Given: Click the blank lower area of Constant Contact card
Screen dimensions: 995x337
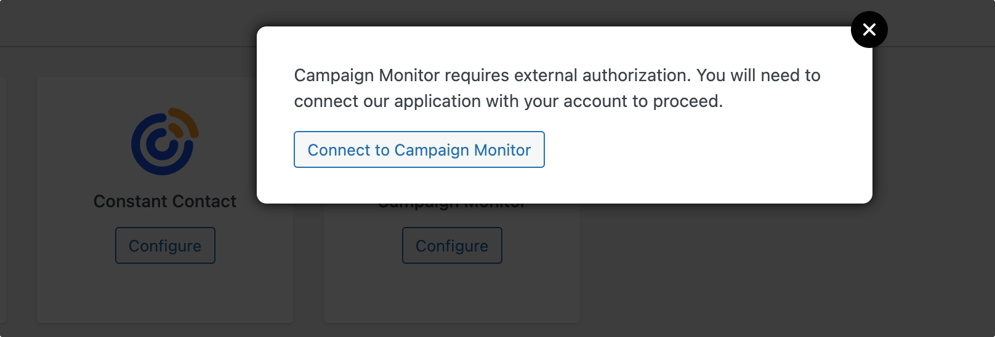Looking at the screenshot, I should 165,295.
